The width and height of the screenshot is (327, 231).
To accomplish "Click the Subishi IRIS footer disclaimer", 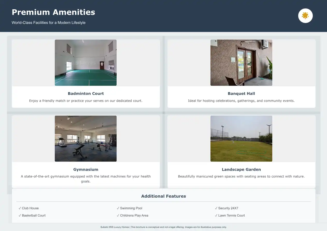I will (x=163, y=227).
